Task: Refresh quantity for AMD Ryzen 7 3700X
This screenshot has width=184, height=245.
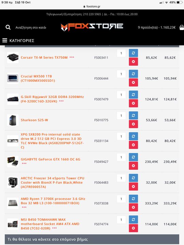Action: pyautogui.click(x=133, y=199)
